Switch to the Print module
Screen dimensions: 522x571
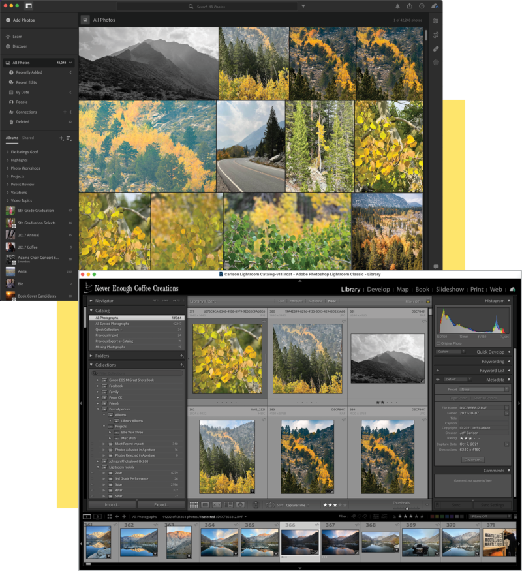pos(477,290)
